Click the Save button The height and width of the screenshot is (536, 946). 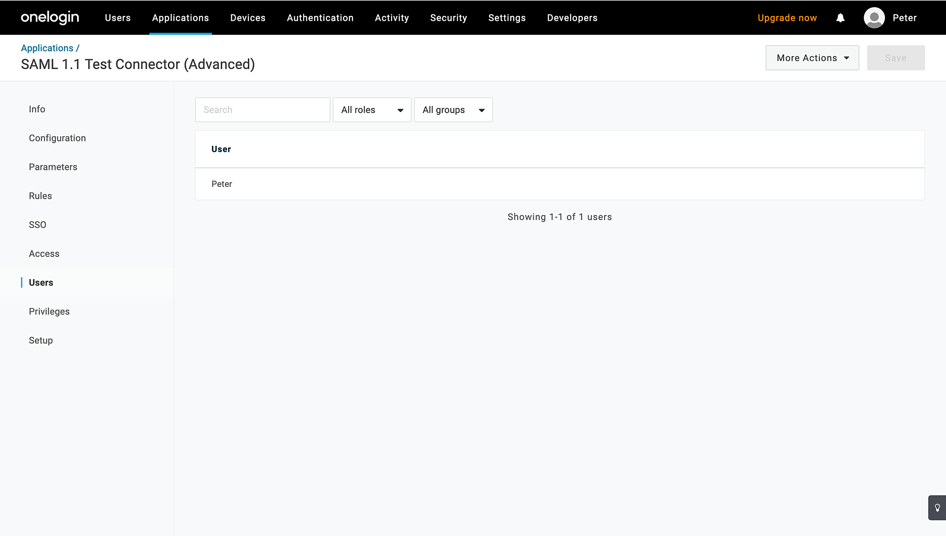[x=895, y=58]
